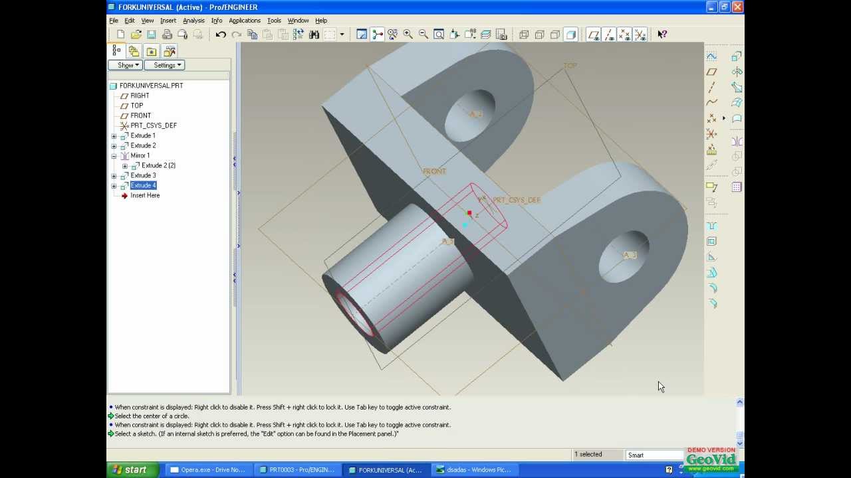The image size is (851, 478).
Task: Select the Datum Axis tool
Action: point(711,87)
